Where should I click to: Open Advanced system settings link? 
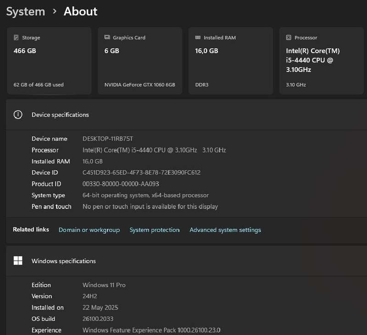225,230
